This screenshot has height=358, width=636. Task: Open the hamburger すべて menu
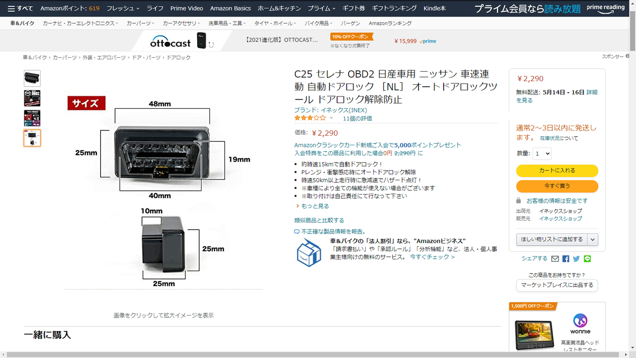click(20, 8)
